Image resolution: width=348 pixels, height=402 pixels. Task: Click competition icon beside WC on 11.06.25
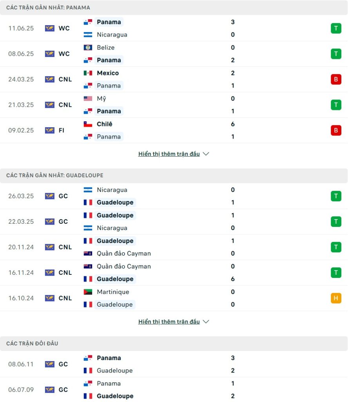[50, 28]
